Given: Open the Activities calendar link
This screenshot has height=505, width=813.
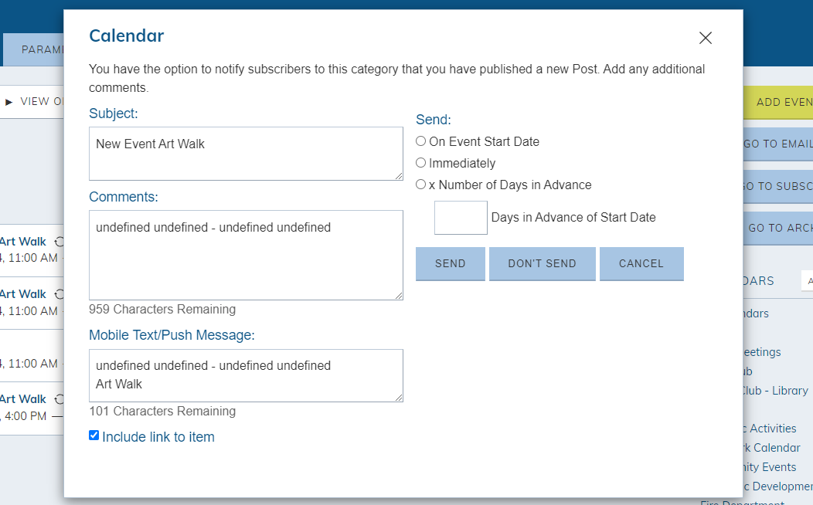Looking at the screenshot, I should coord(770,429).
